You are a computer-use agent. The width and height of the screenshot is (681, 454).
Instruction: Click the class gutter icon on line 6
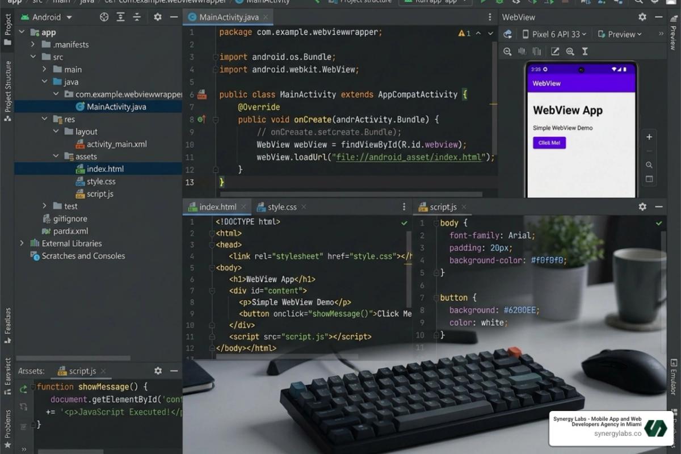click(x=201, y=95)
